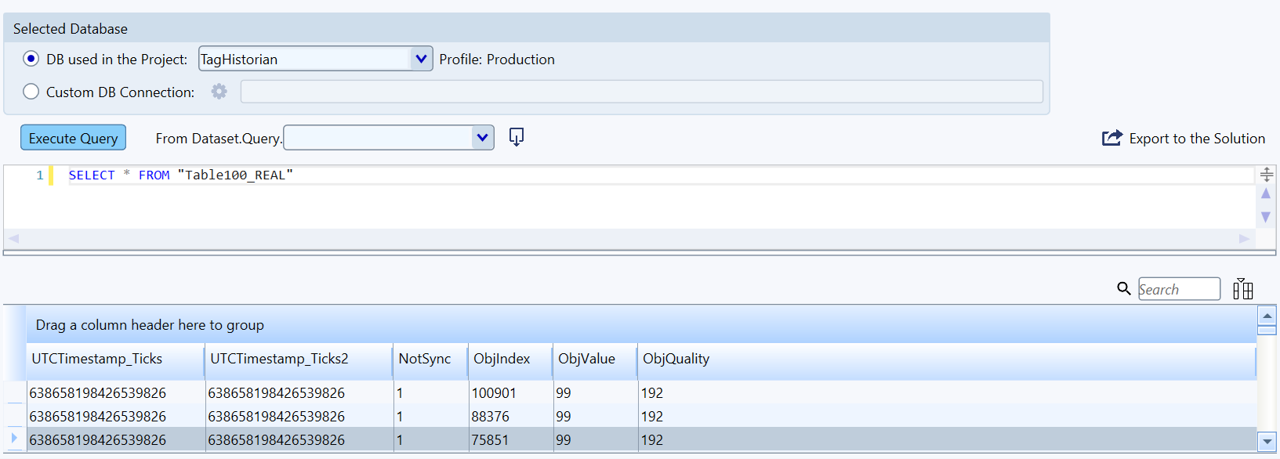Select the Custom DB Connection radio button

tap(31, 92)
